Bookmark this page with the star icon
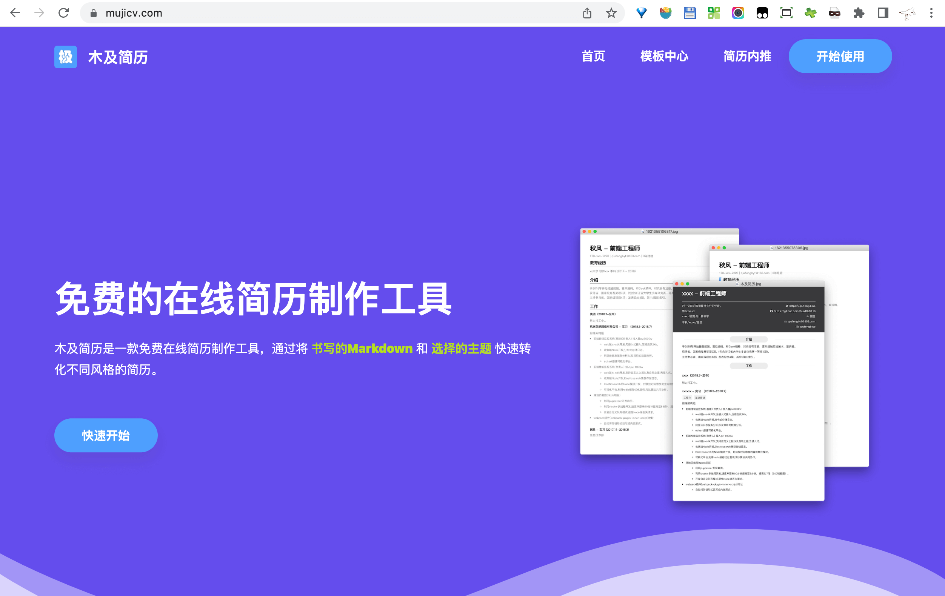Viewport: 945px width, 596px height. (611, 13)
